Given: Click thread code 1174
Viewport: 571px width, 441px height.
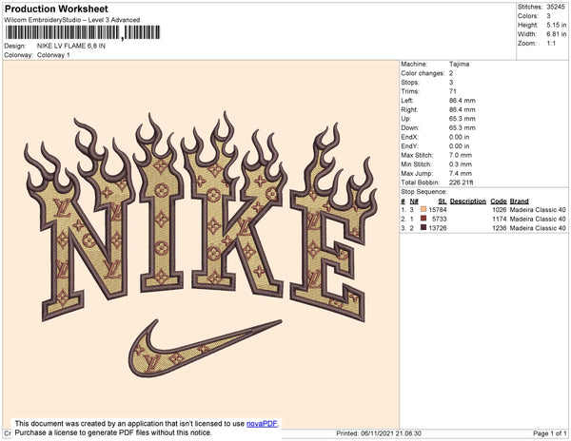Looking at the screenshot, I should [x=500, y=219].
